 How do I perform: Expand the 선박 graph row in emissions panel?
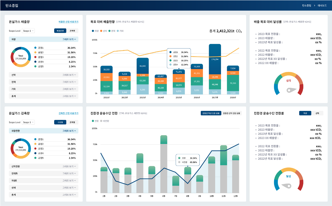point(69,75)
